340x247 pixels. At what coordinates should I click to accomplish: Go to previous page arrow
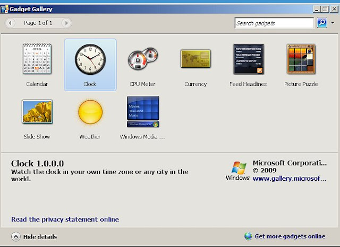point(10,23)
